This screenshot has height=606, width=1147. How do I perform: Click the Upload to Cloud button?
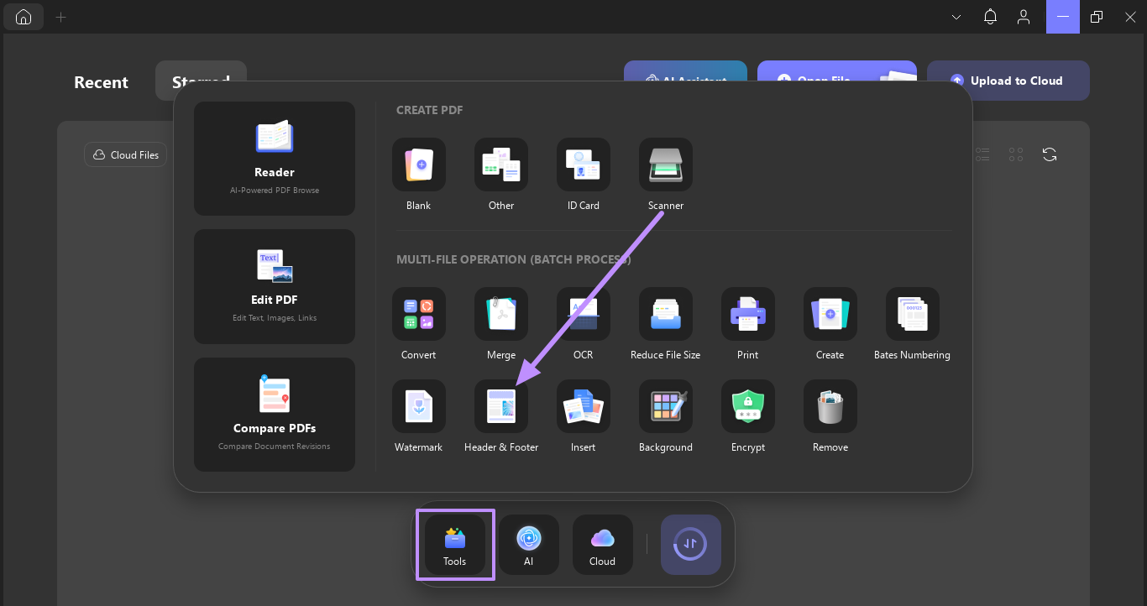point(1008,80)
